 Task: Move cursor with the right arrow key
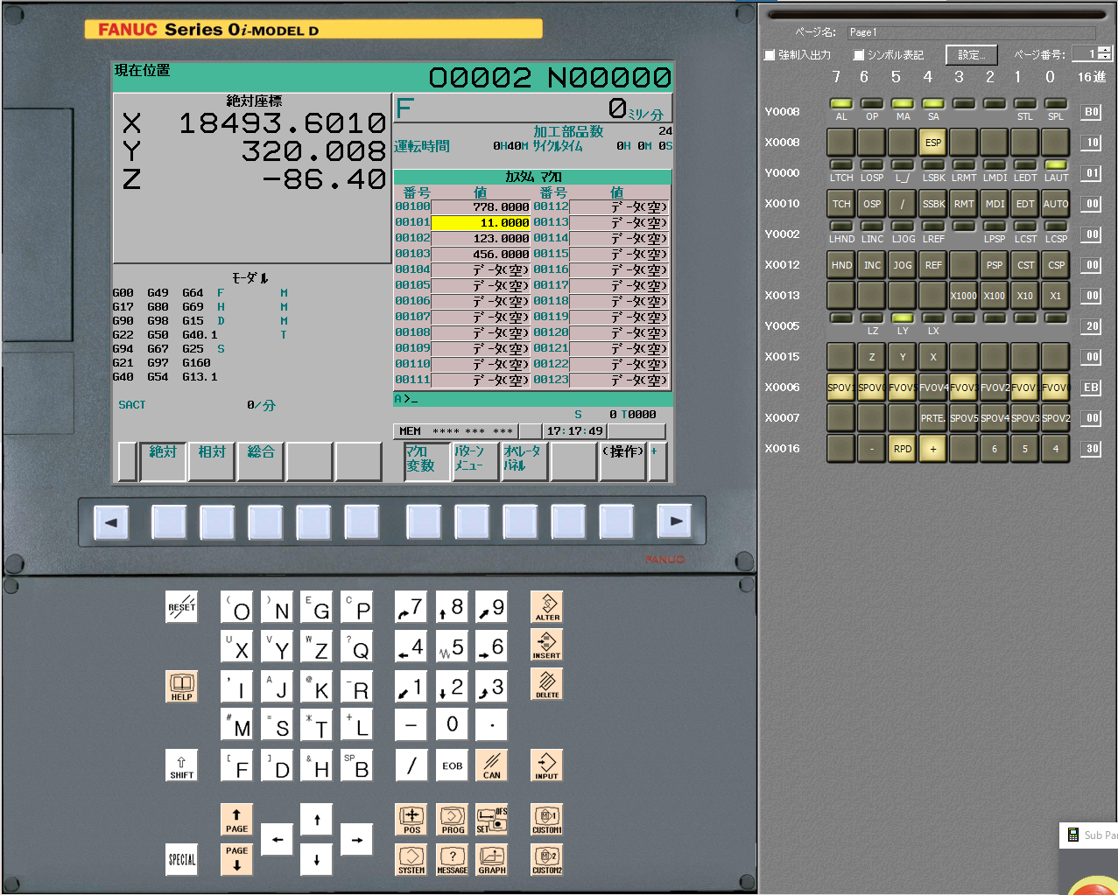357,839
